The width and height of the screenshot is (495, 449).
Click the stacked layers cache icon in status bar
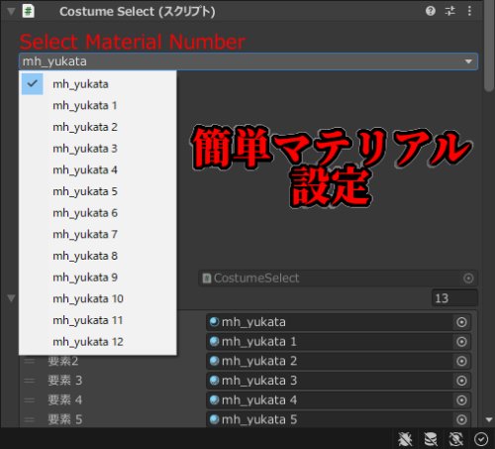(431, 439)
